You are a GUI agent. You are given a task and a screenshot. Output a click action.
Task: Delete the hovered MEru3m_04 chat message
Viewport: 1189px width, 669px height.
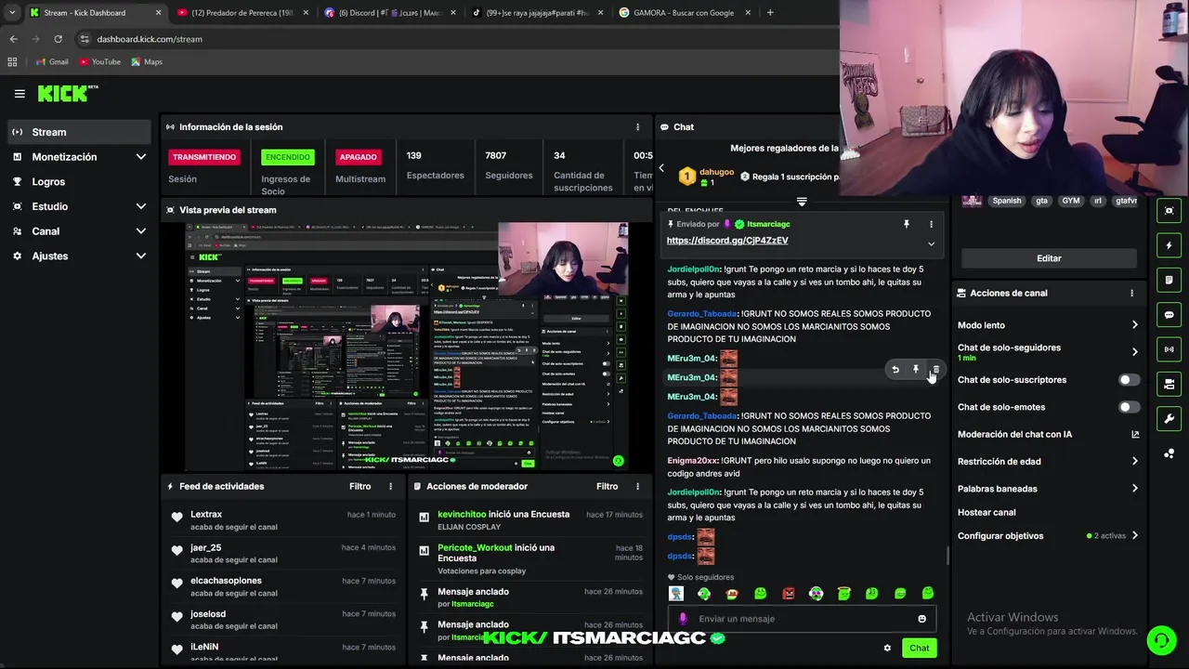[x=935, y=370]
